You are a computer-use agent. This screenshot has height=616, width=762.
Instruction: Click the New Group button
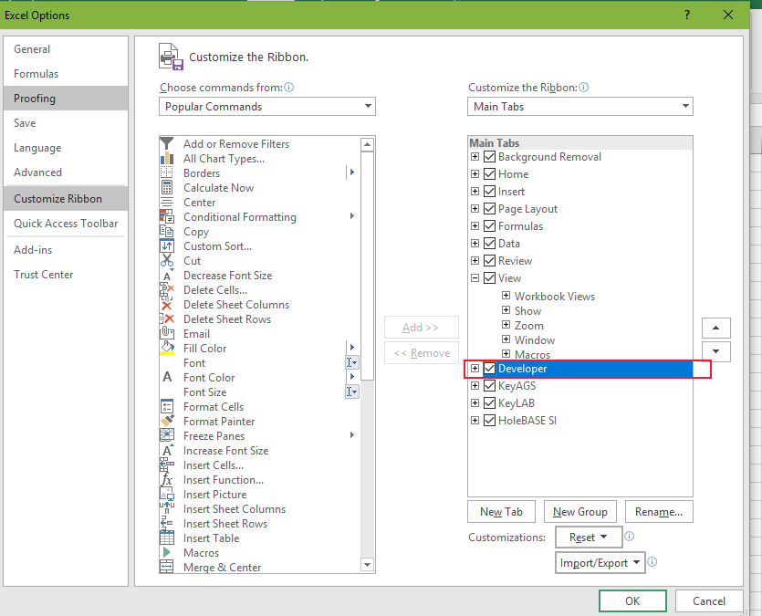(x=579, y=512)
